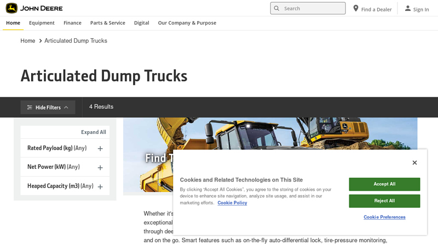Open the Parts & Service menu
Image resolution: width=438 pixels, height=246 pixels.
107,23
